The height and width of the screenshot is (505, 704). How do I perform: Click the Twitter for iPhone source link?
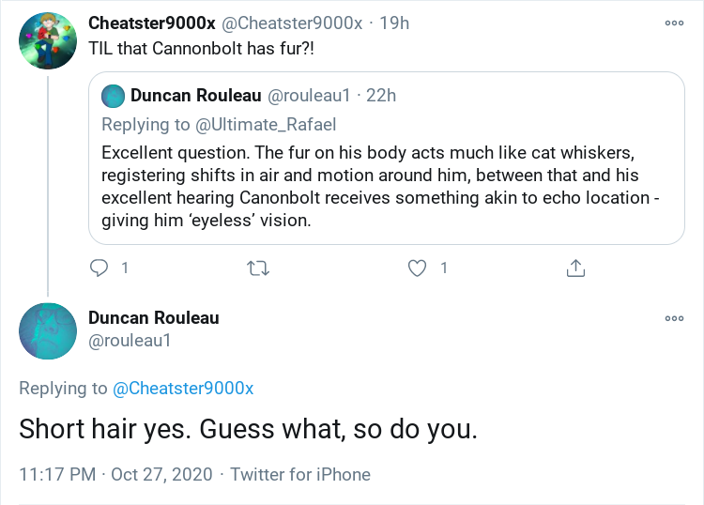[x=300, y=474]
